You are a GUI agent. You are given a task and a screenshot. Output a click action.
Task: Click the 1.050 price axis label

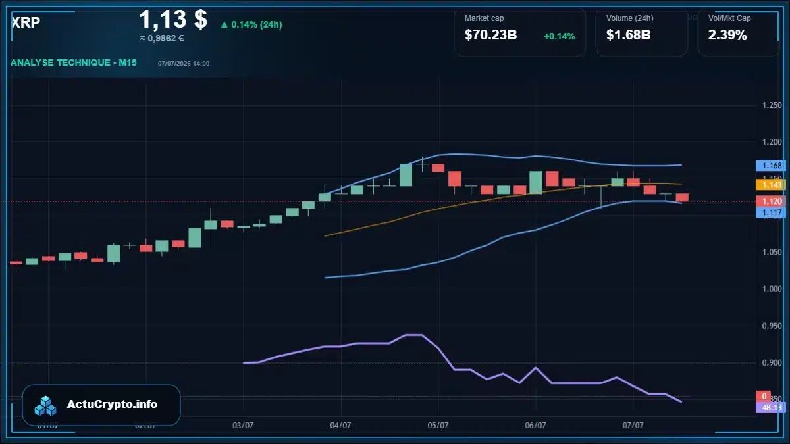(771, 252)
